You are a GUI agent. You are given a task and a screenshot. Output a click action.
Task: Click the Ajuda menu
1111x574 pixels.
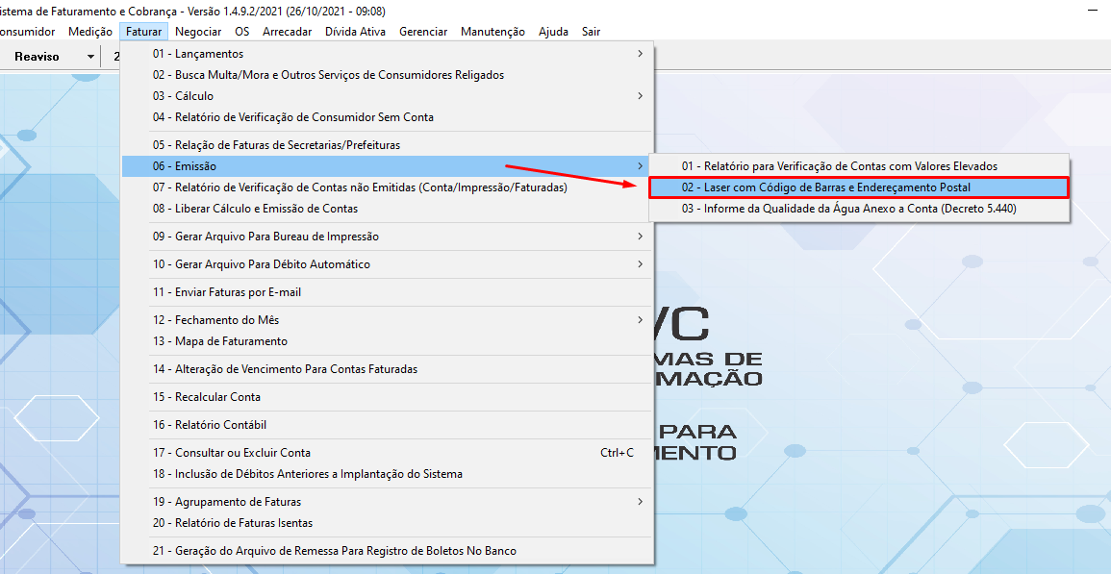(553, 32)
